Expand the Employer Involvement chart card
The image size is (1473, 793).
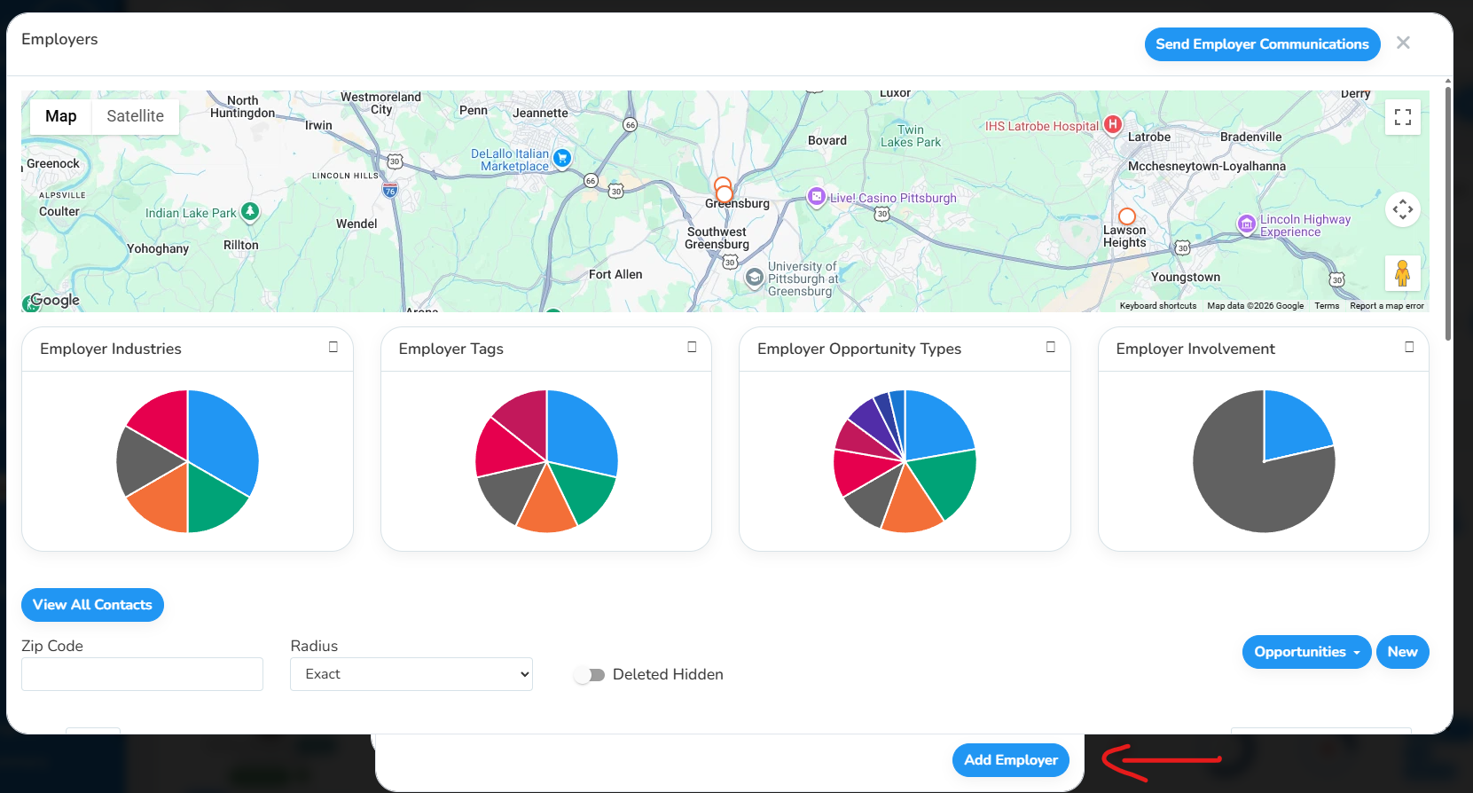tap(1409, 347)
